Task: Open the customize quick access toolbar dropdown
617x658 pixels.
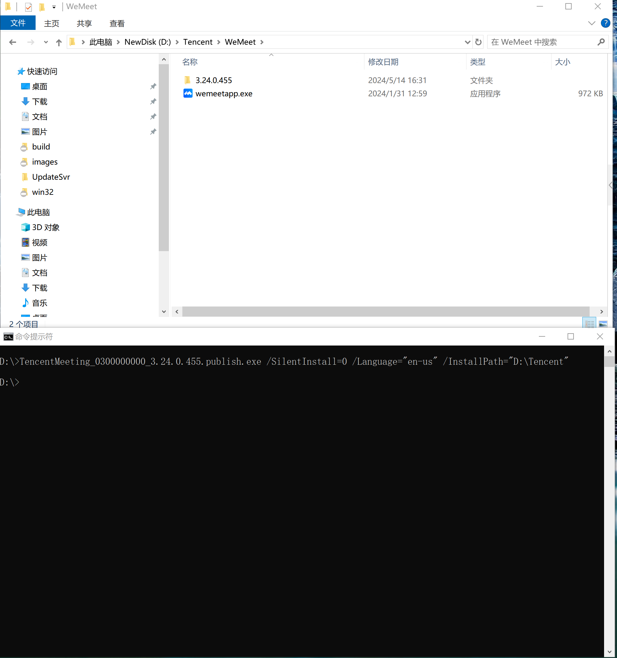Action: (54, 7)
